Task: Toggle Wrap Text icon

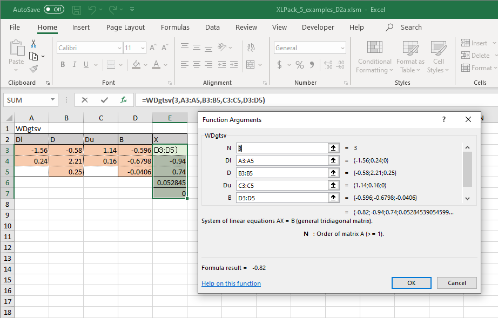Action: [x=251, y=48]
